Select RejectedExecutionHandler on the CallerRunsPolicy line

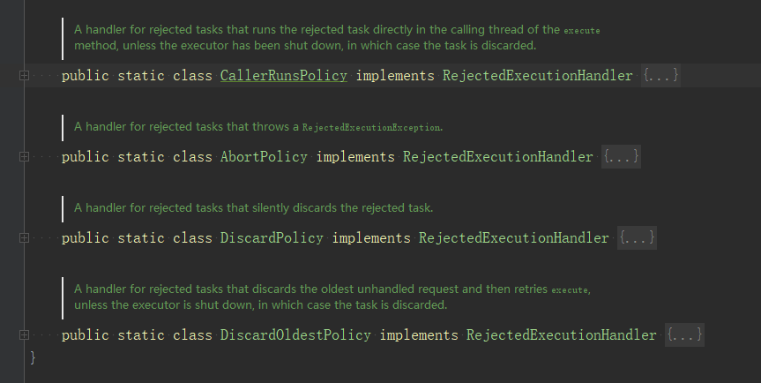pos(538,76)
